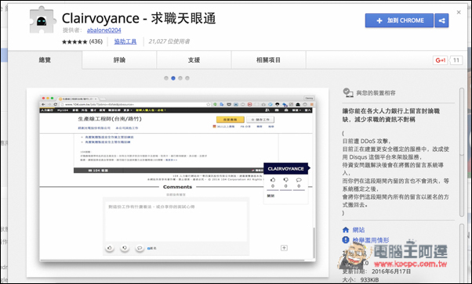Click the scroll-to-top arrow icon in screenshot
The width and height of the screenshot is (472, 284).
pyautogui.click(x=284, y=248)
